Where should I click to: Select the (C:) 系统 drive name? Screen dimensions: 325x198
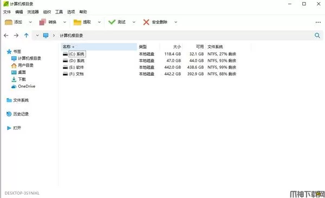pyautogui.click(x=77, y=54)
